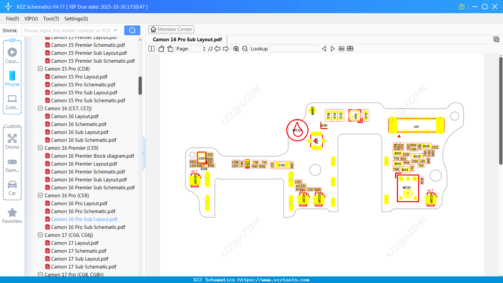The height and width of the screenshot is (283, 503).
Task: Select the U201 chip on the layout
Action: coord(201,158)
